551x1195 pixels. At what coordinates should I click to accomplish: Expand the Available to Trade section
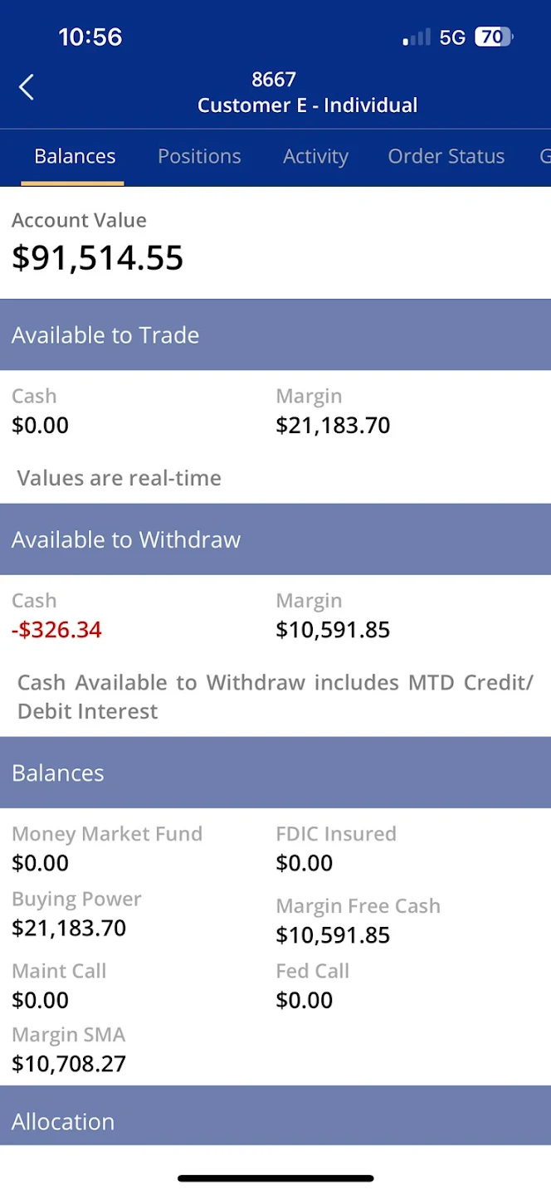[105, 334]
